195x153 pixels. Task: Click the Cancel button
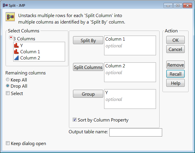pyautogui.click(x=175, y=49)
